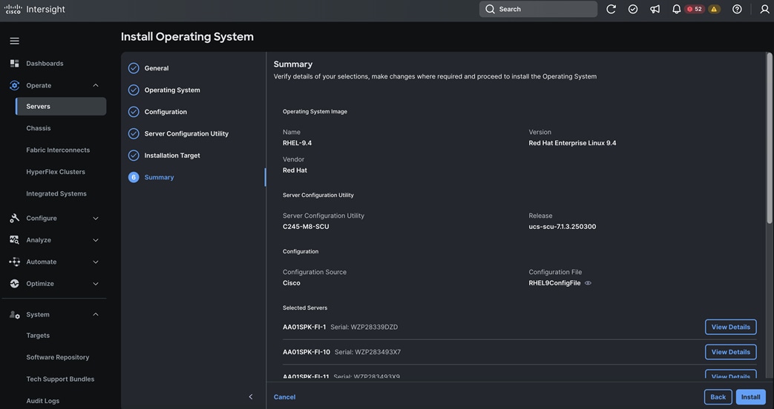The width and height of the screenshot is (774, 409).
Task: Open Audit Logs under System
Action: (x=42, y=401)
